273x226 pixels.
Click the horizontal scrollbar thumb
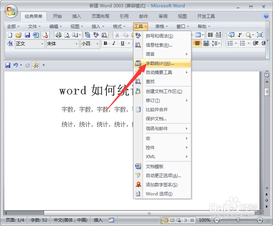click(x=149, y=213)
